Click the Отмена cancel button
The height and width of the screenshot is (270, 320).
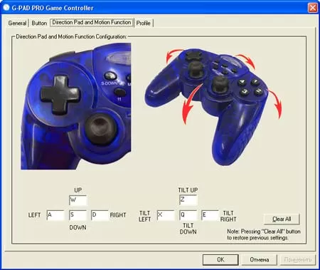(x=259, y=259)
